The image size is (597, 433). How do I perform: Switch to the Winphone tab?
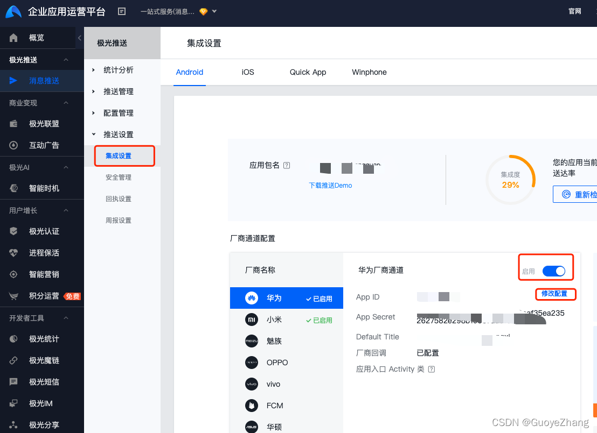click(369, 72)
